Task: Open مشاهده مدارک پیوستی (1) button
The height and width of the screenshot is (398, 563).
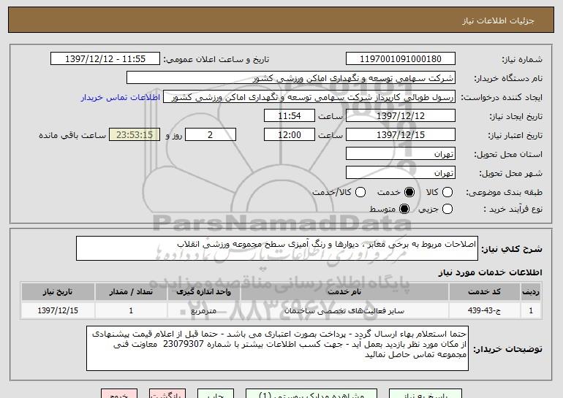Action: [x=311, y=394]
